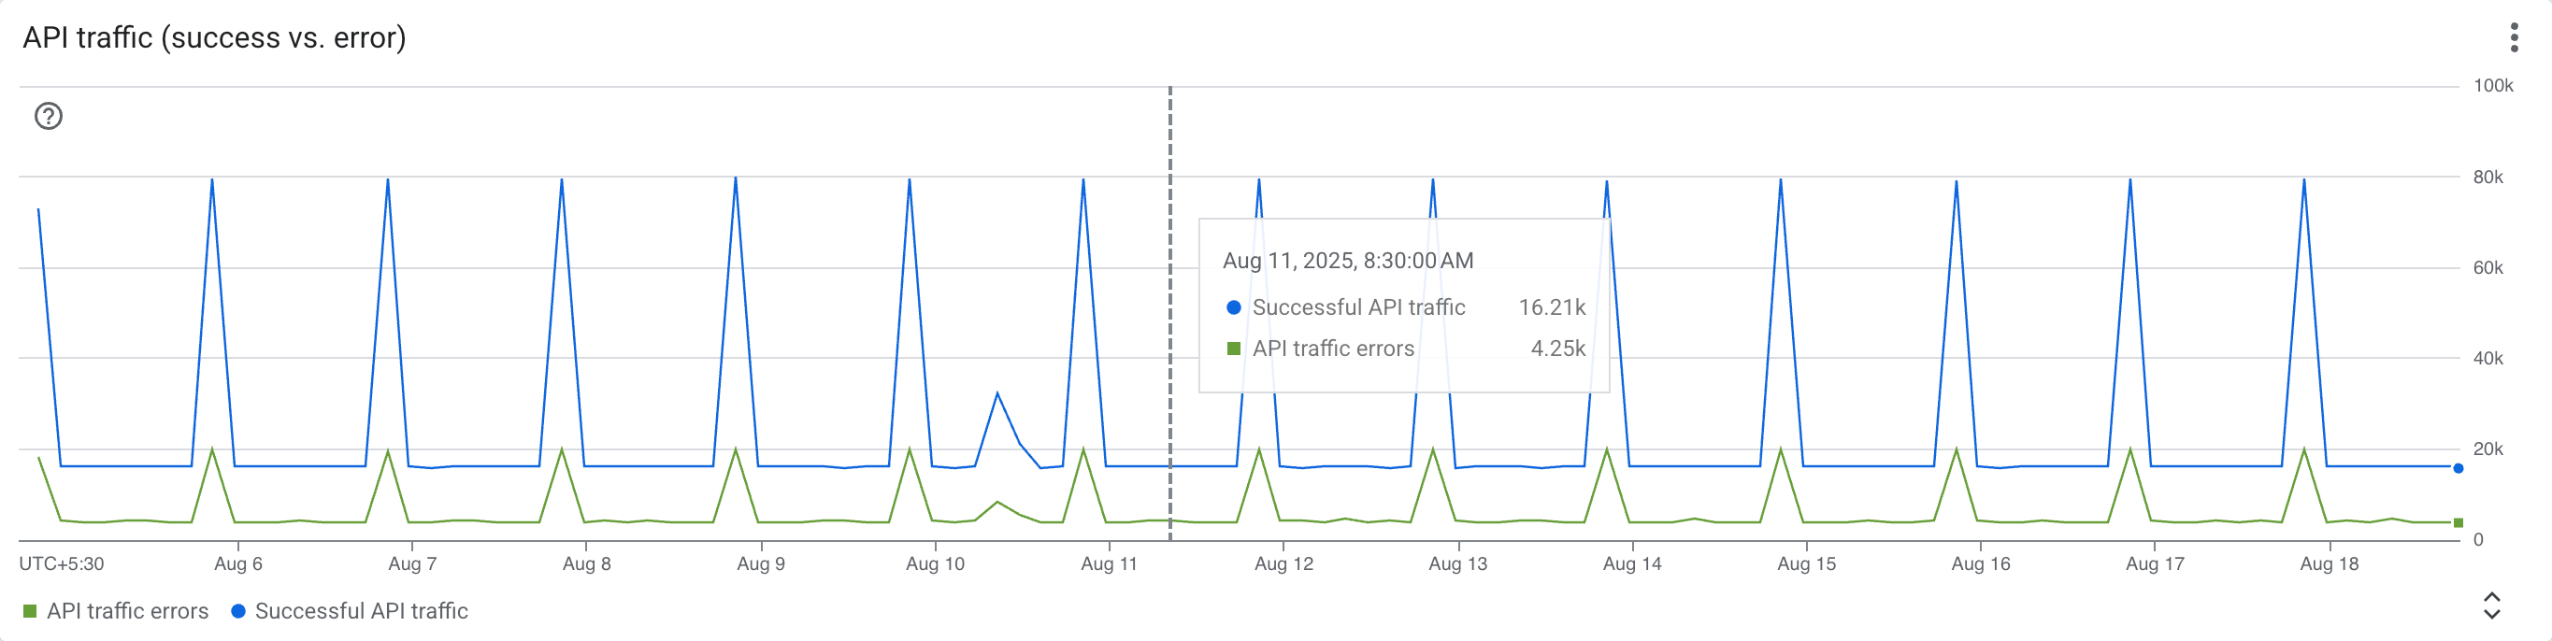Click the 'Aug 10' label on the x-axis

click(x=934, y=563)
